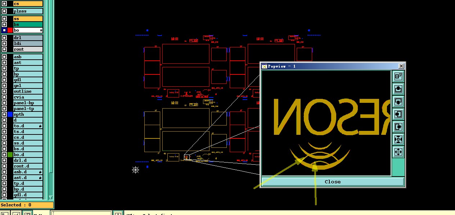The image size is (455, 215).
Task: Pan the Popview to the left
Action: pos(398,114)
